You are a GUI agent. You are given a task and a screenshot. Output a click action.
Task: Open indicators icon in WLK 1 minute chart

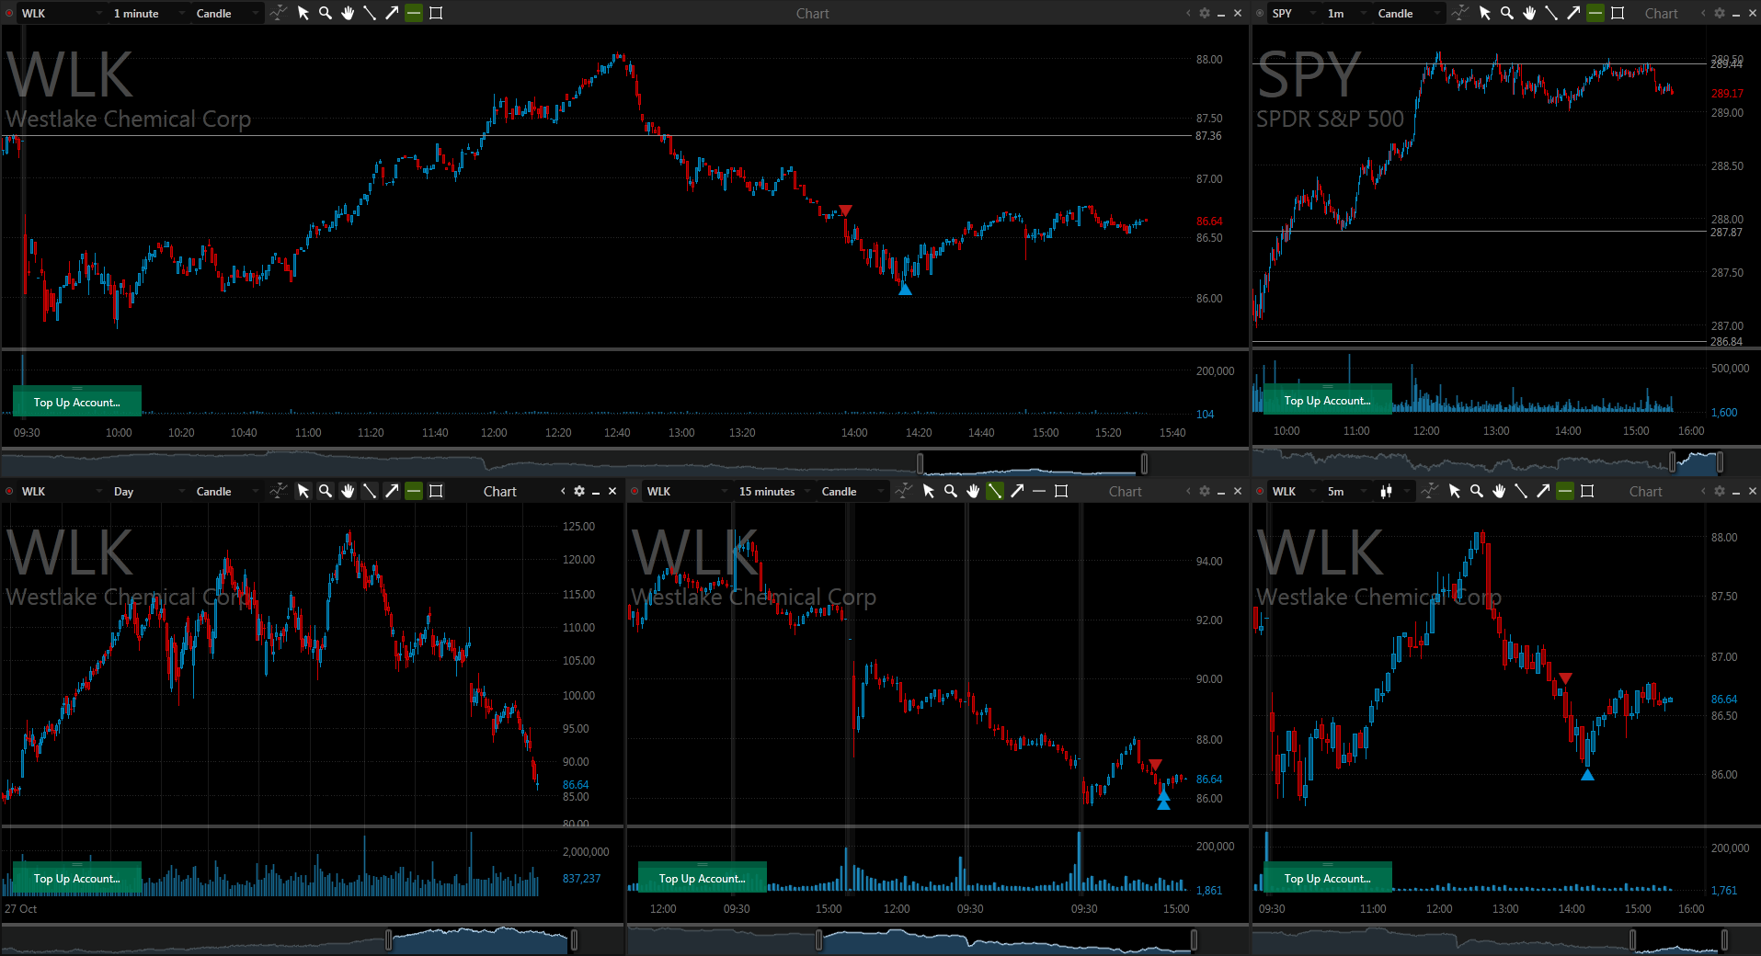pyautogui.click(x=279, y=13)
